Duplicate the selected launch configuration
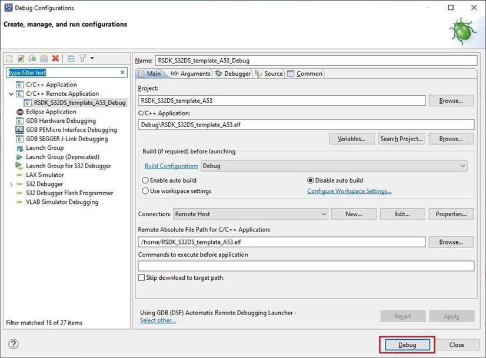This screenshot has height=358, width=486. (44, 58)
